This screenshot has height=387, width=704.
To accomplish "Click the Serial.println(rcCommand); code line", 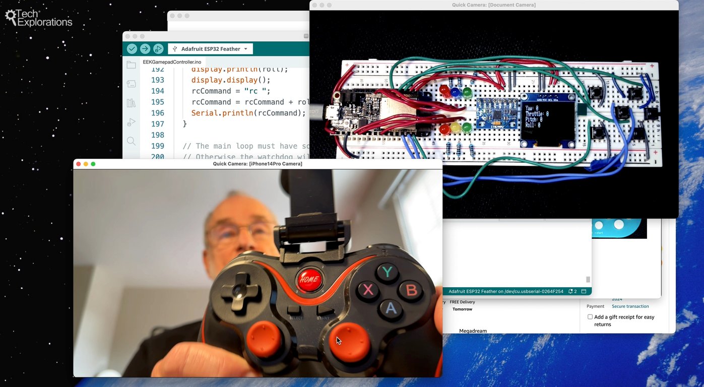I will (x=248, y=113).
